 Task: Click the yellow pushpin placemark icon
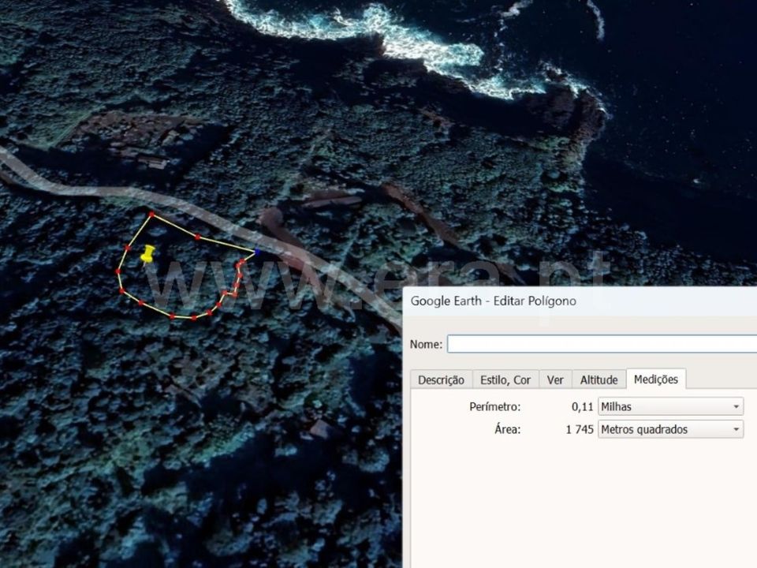147,255
